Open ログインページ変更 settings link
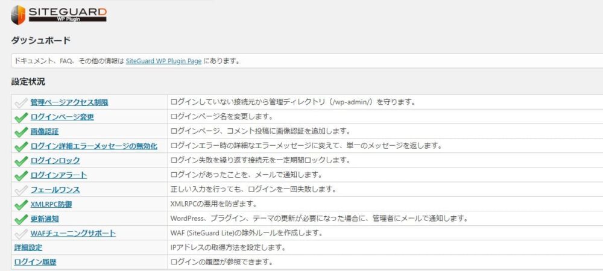Viewport: 603px width, 271px height. point(62,117)
